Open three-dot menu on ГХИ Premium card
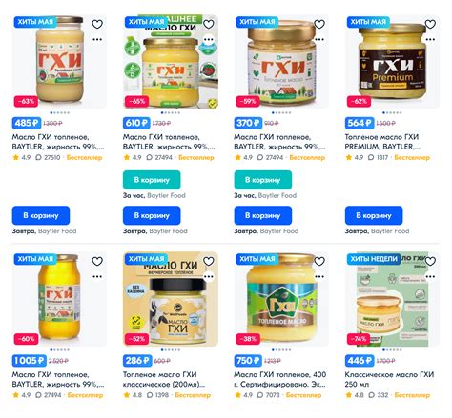Image resolution: width=452 pixels, height=418 pixels. pos(430,39)
